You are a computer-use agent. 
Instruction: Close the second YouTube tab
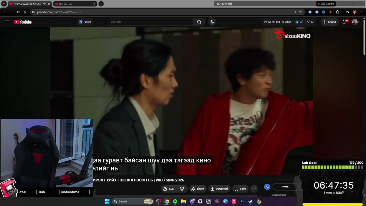point(94,4)
